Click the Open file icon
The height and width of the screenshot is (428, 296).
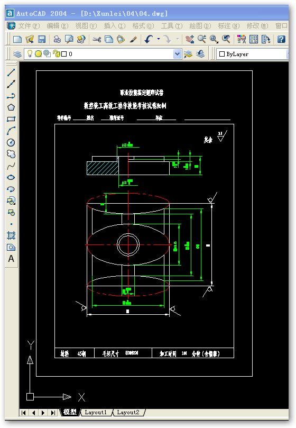[30, 39]
